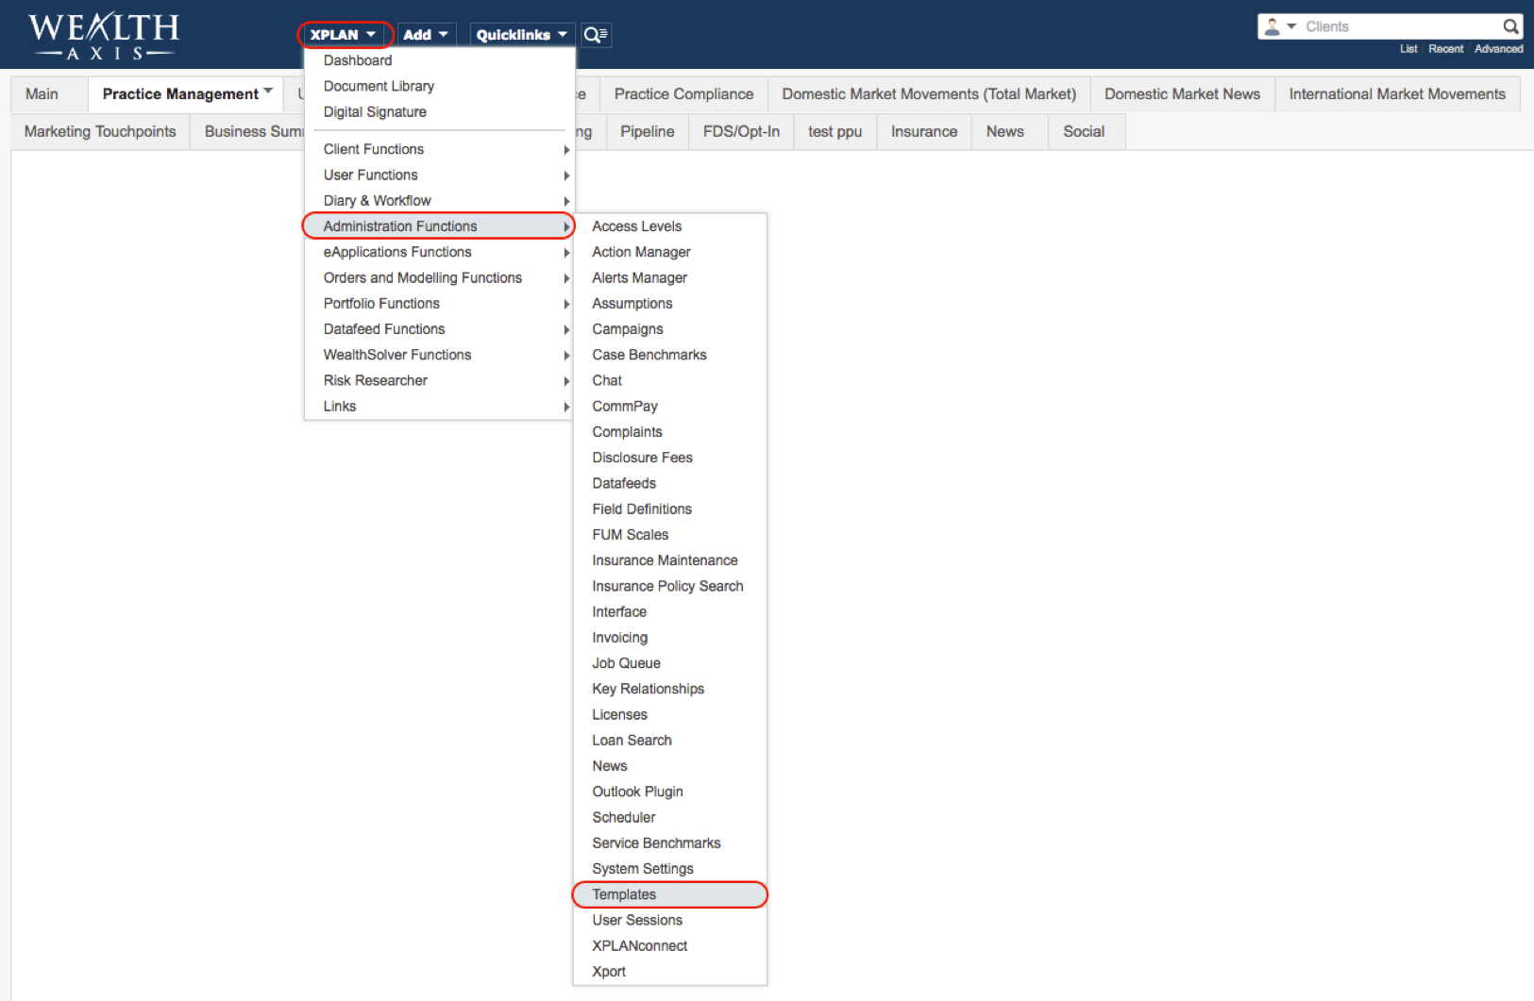Select Administration Functions in the XPLAN menu
Screen dimensions: 1534x1001
pyautogui.click(x=440, y=226)
